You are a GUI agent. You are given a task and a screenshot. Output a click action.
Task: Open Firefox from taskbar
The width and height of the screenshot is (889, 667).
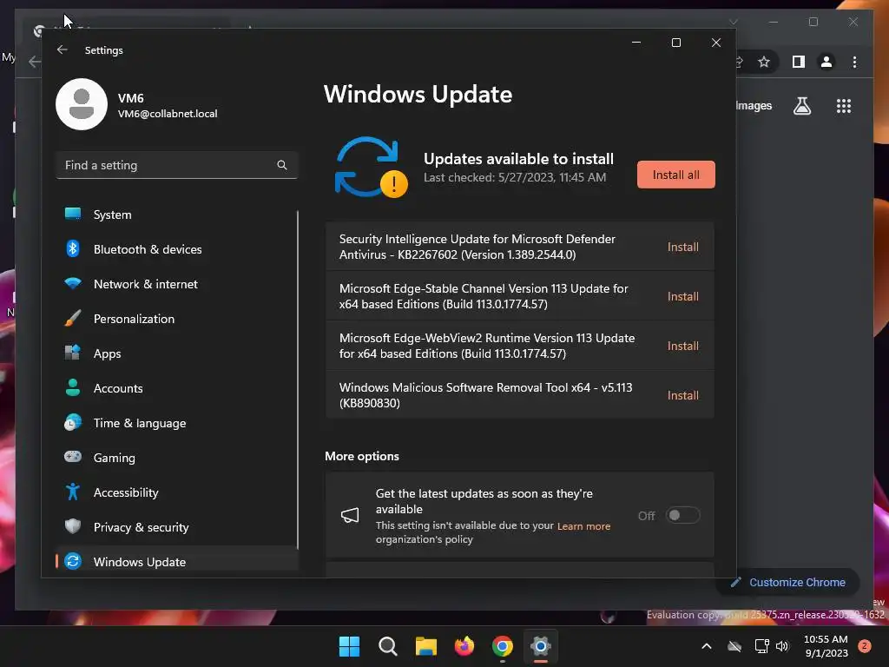[x=464, y=646]
